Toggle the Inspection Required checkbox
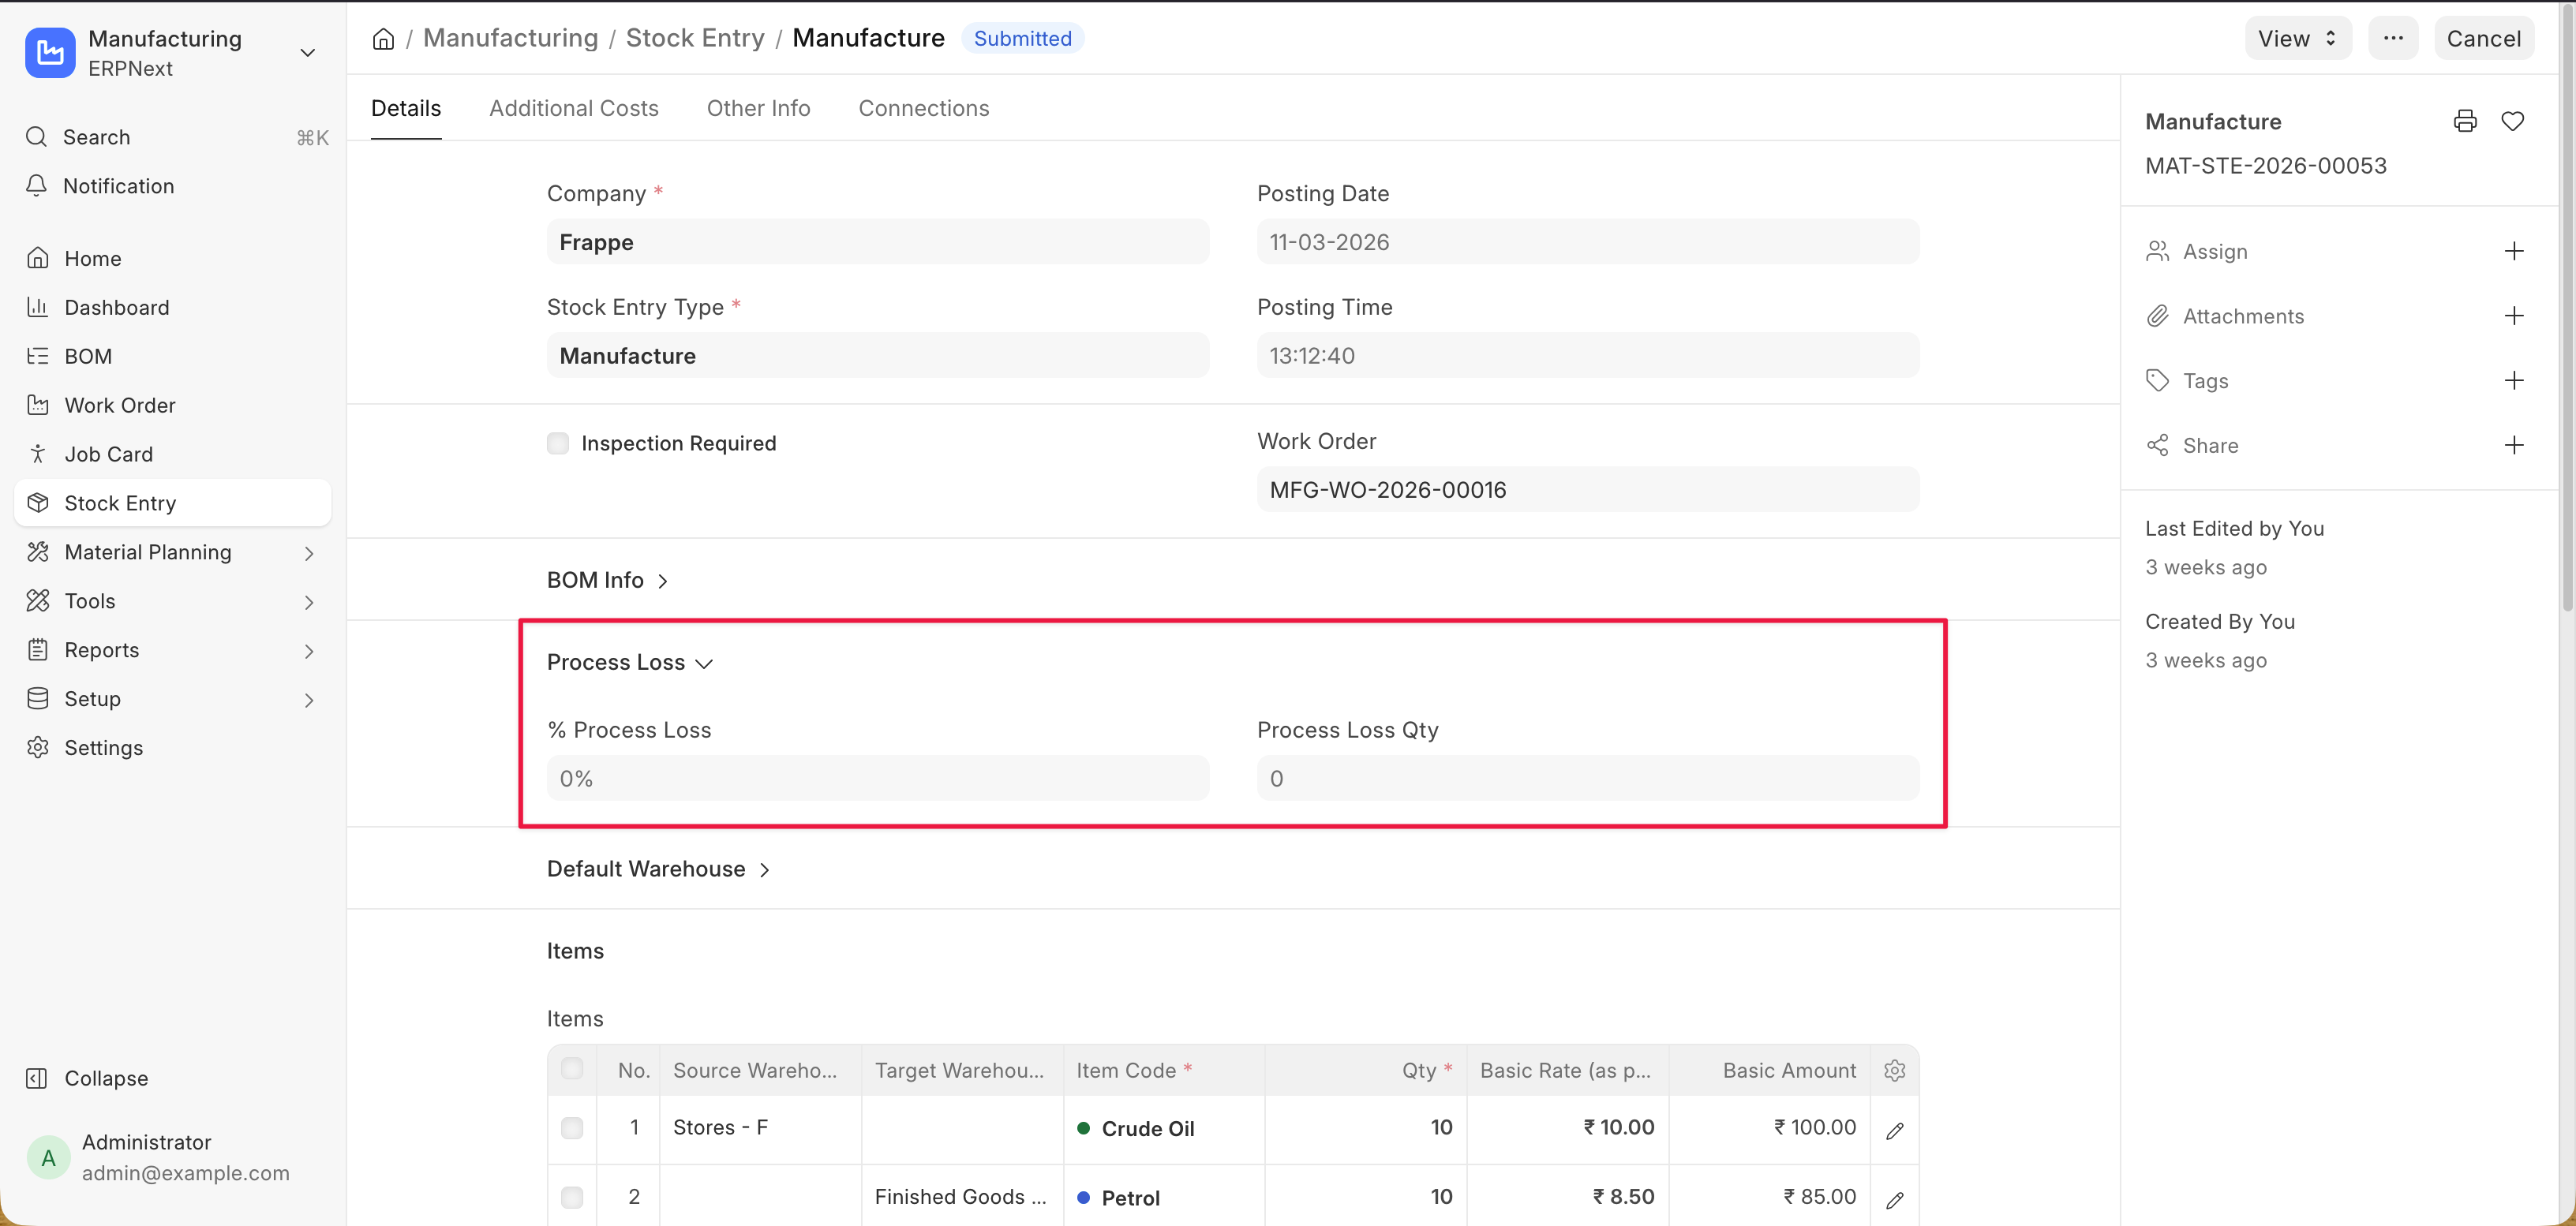This screenshot has height=1226, width=2576. 558,443
